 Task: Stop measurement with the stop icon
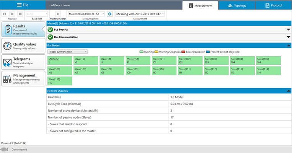[20, 14]
